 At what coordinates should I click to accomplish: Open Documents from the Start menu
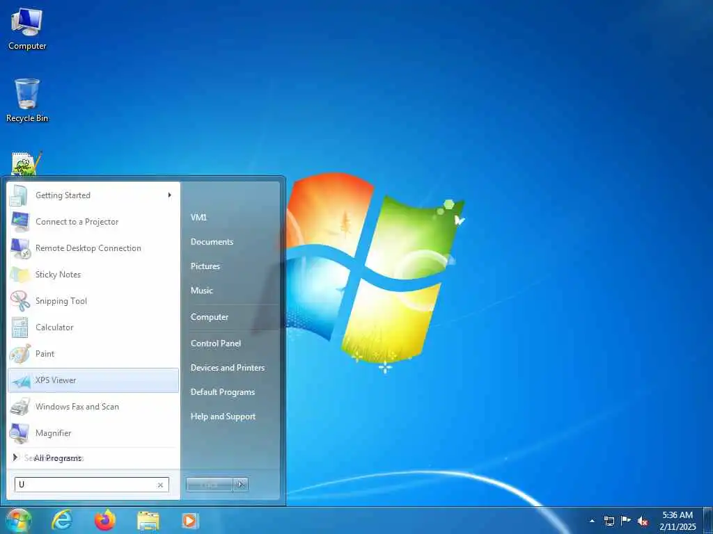[x=212, y=242]
